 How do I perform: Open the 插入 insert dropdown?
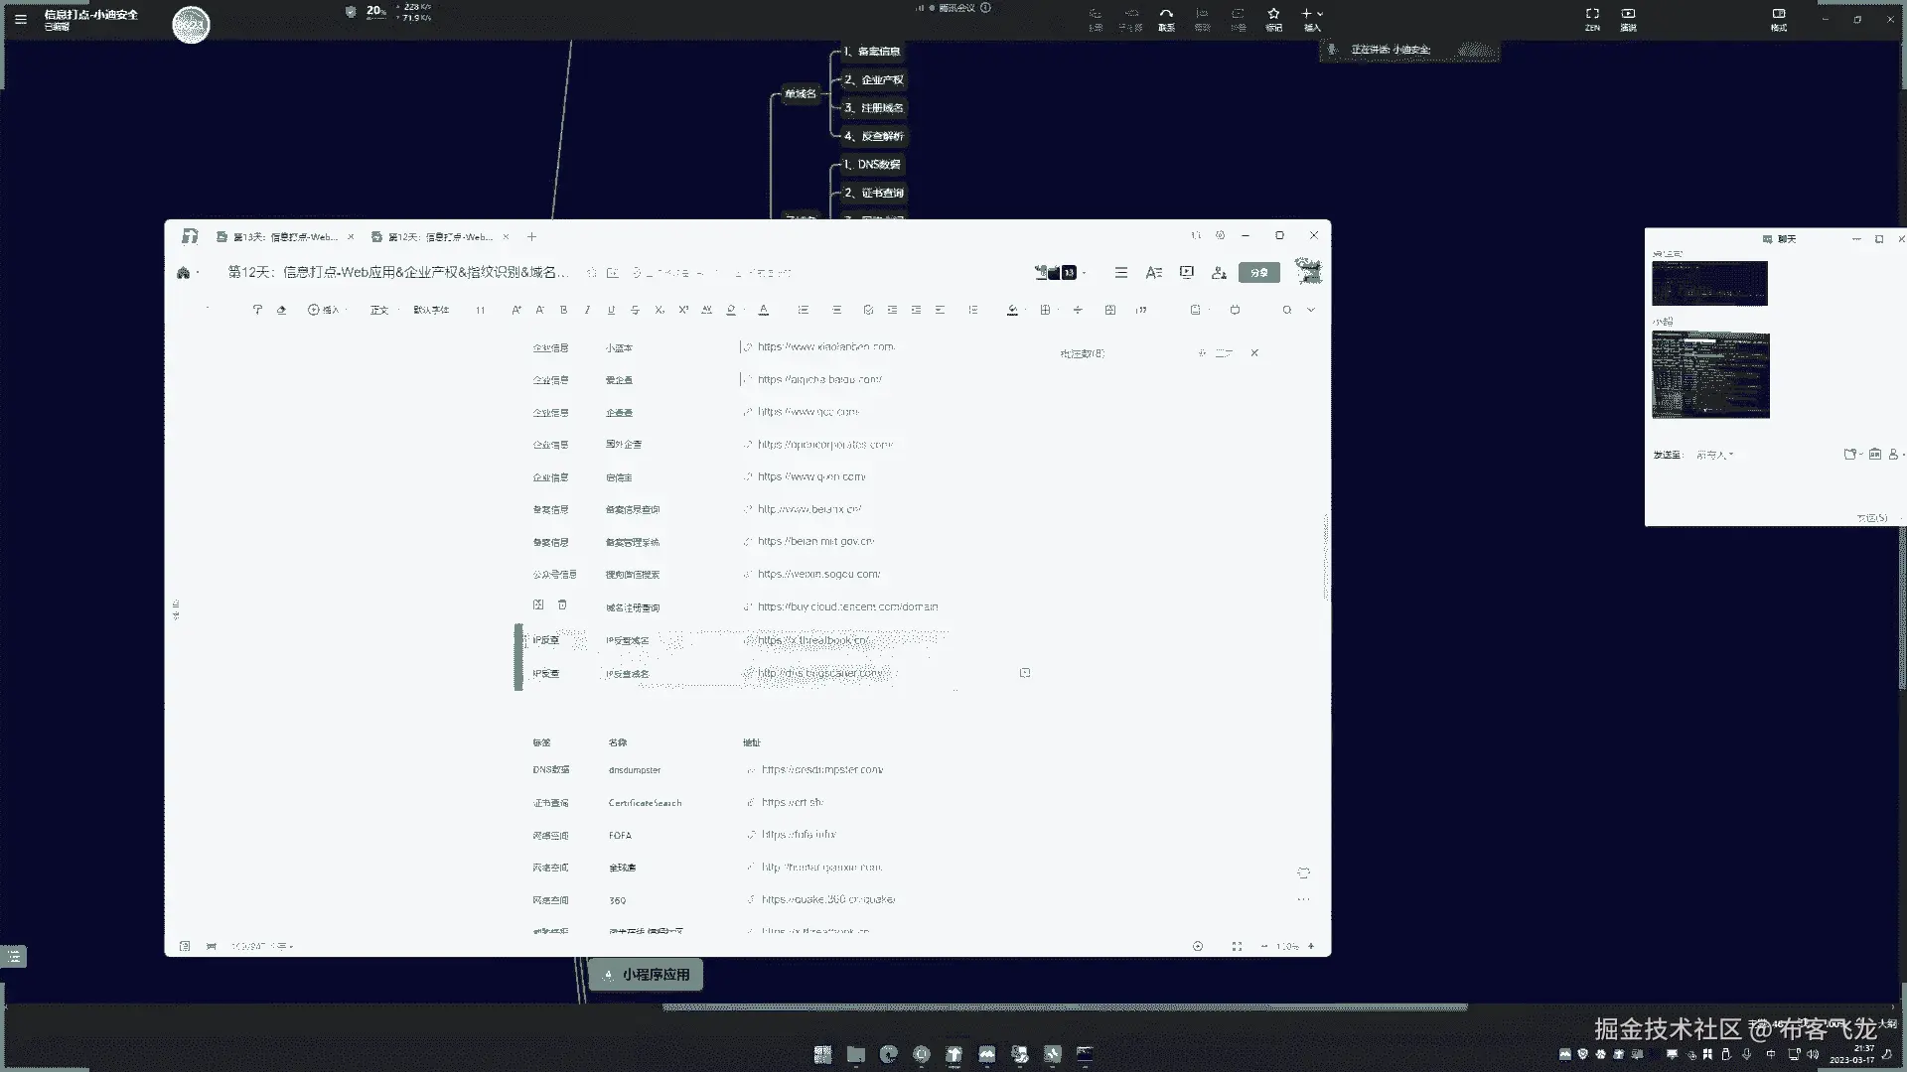(x=324, y=310)
